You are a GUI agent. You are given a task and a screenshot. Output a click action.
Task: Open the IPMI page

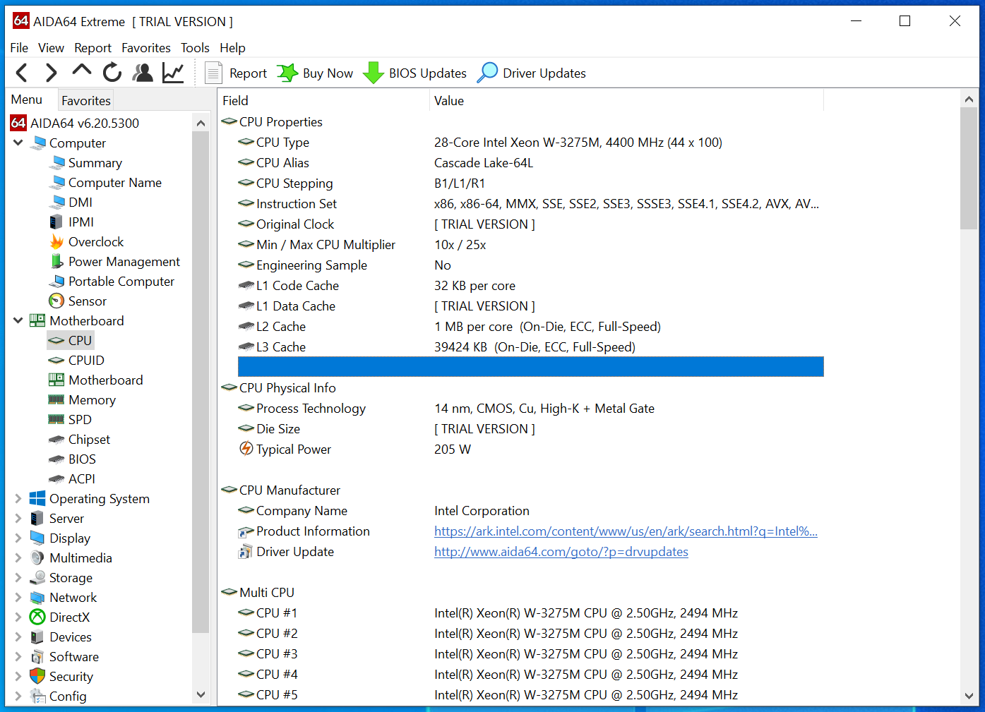71,222
